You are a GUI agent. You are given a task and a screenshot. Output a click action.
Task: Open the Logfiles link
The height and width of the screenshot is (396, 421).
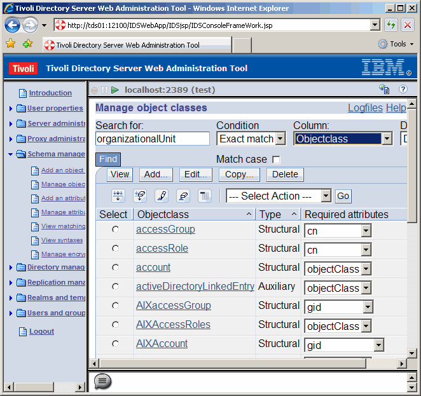(365, 108)
